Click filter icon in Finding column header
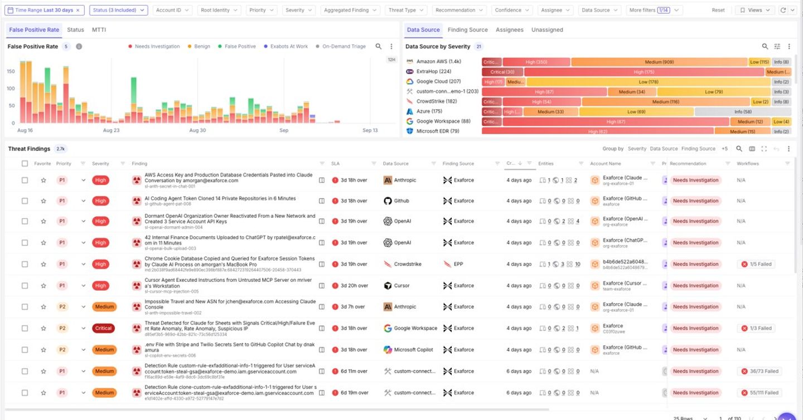This screenshot has width=803, height=420. coord(322,164)
